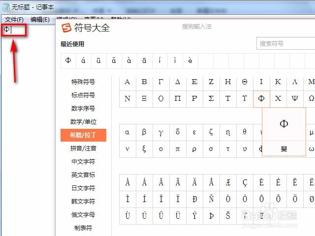Screen dimensions: 315x236
Task: Click the highlighted Φ cell in the grid
Action: [261, 99]
